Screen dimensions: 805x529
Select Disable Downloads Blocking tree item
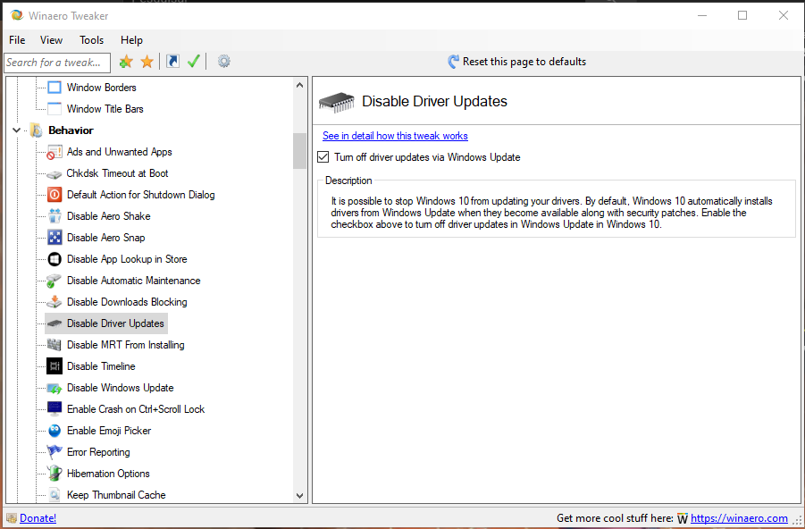coord(127,302)
